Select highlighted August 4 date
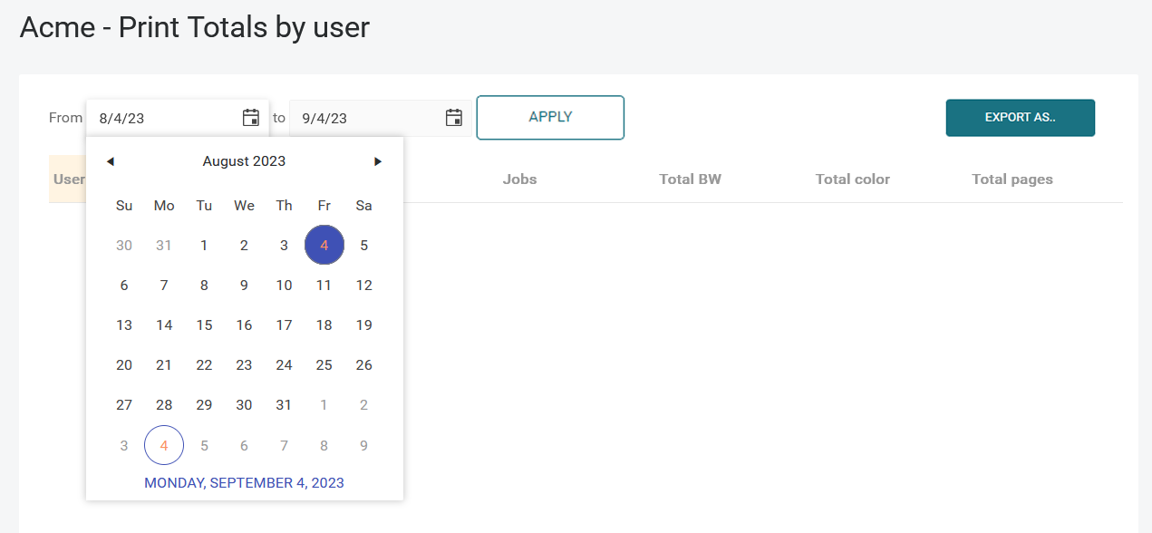The height and width of the screenshot is (533, 1152). pos(324,245)
